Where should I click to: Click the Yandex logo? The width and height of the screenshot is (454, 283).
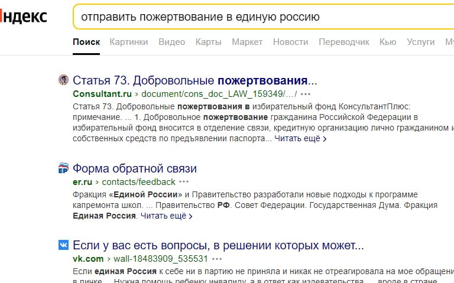click(23, 17)
